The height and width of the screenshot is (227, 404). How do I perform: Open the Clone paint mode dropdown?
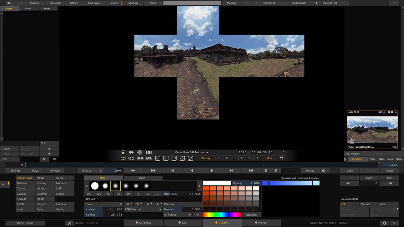[103, 204]
